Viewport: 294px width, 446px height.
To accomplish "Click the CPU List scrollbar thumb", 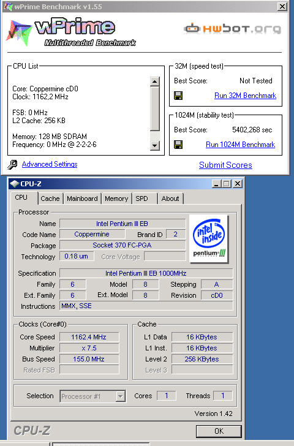I will tap(155, 108).
